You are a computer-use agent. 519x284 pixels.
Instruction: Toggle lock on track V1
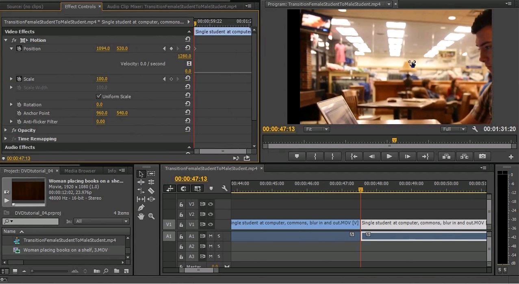point(181,224)
